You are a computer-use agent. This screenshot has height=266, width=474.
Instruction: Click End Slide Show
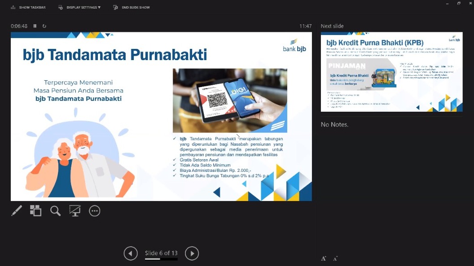pos(132,8)
